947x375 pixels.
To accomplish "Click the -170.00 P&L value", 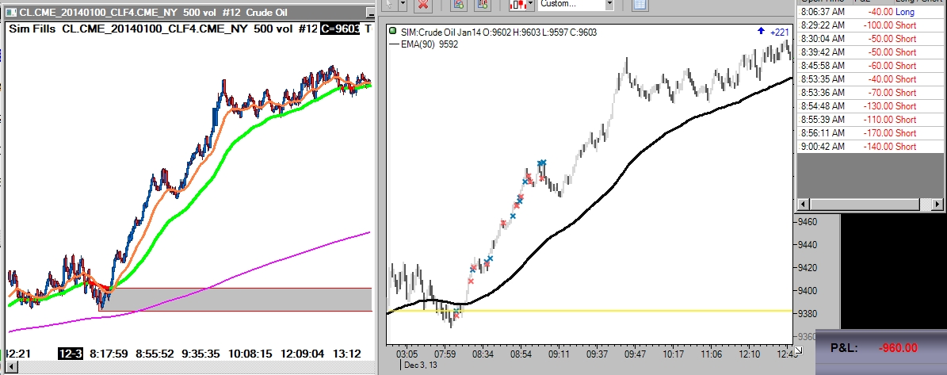I will pos(877,133).
